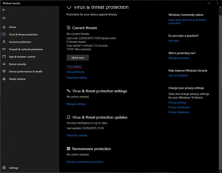Click 'Last scan: 22/09/2019 14:58' text
Viewport: 222px width, 173px height.
pyautogui.click(x=83, y=38)
